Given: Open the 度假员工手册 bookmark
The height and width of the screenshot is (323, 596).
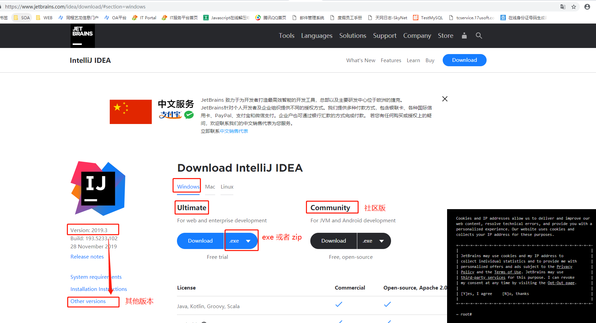Looking at the screenshot, I should coord(346,18).
